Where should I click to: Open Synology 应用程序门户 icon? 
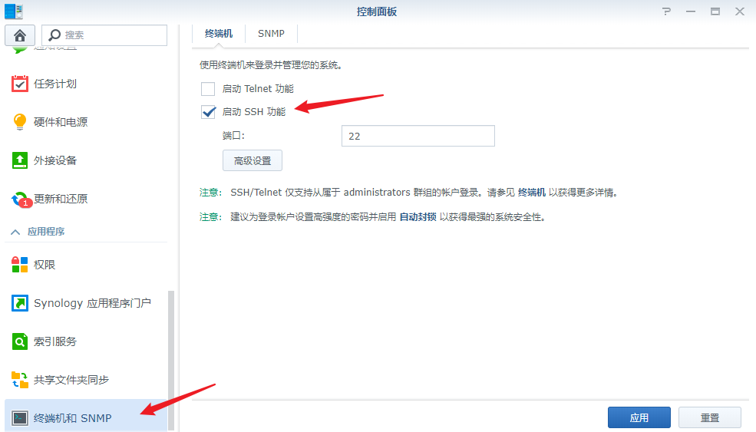[x=20, y=303]
